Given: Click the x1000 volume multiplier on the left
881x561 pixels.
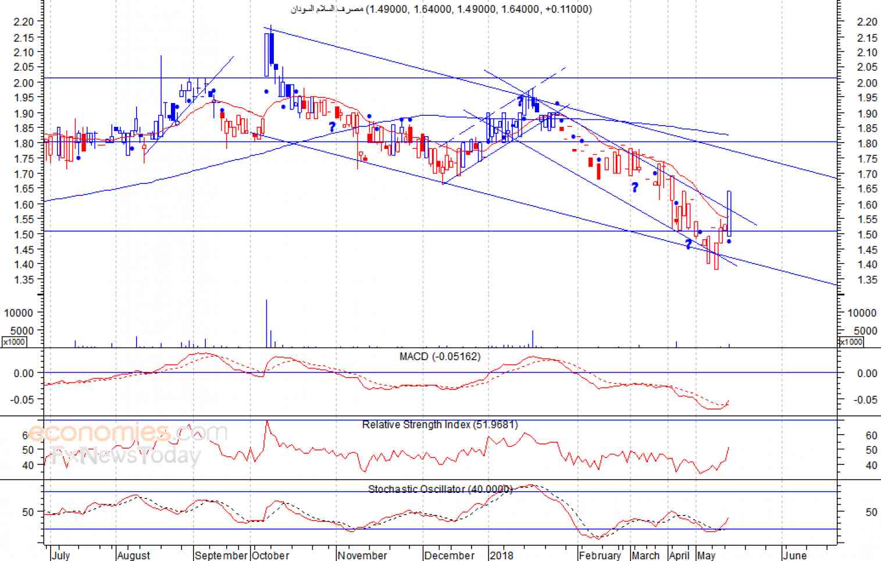Looking at the screenshot, I should (14, 342).
